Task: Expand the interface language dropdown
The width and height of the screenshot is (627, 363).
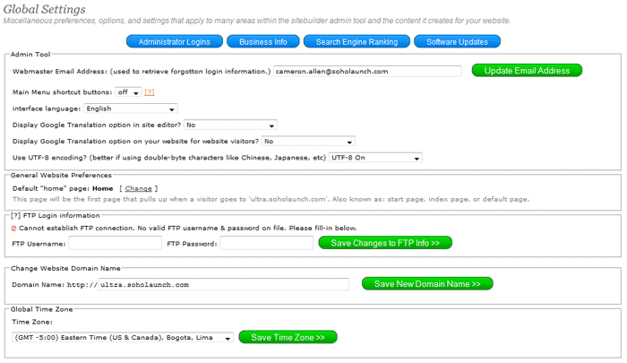Action: click(x=131, y=108)
